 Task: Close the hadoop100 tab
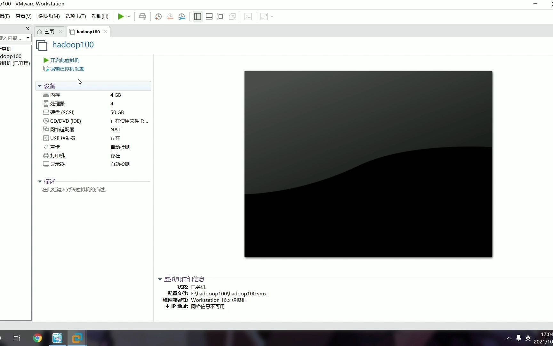(x=106, y=32)
